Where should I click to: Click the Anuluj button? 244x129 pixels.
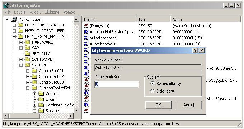[188, 105]
